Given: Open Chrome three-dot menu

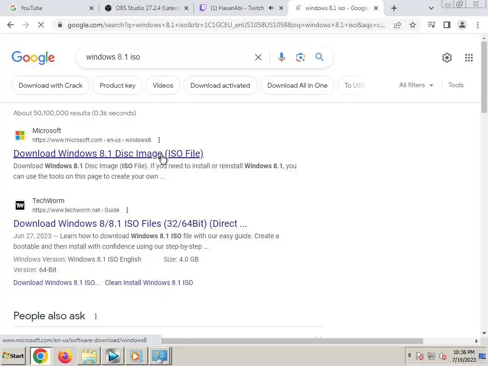Looking at the screenshot, I should pos(478,25).
